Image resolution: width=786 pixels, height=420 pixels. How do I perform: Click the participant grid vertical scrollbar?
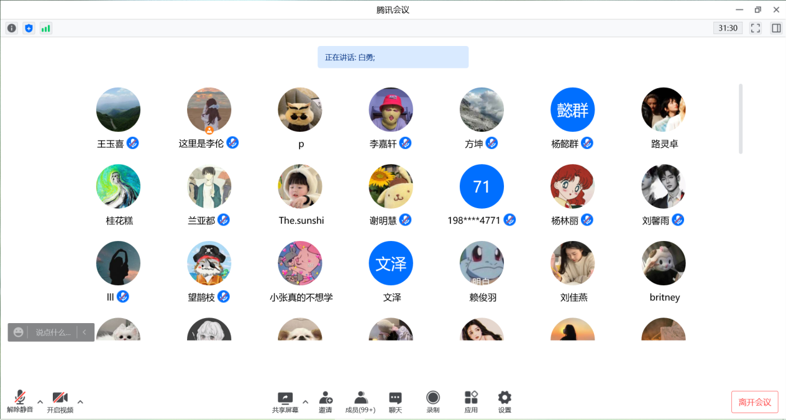[x=741, y=118]
